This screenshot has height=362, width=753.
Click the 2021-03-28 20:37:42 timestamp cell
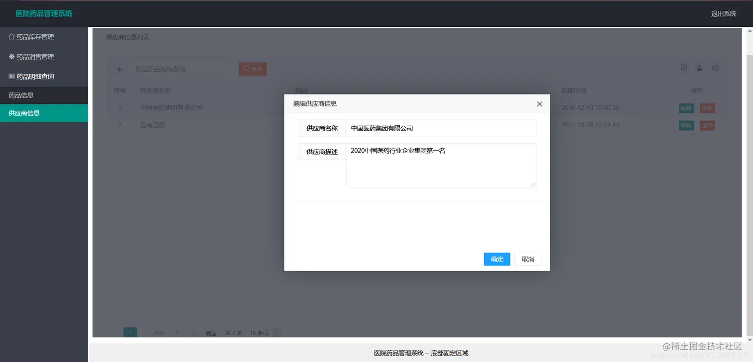pyautogui.click(x=590, y=125)
